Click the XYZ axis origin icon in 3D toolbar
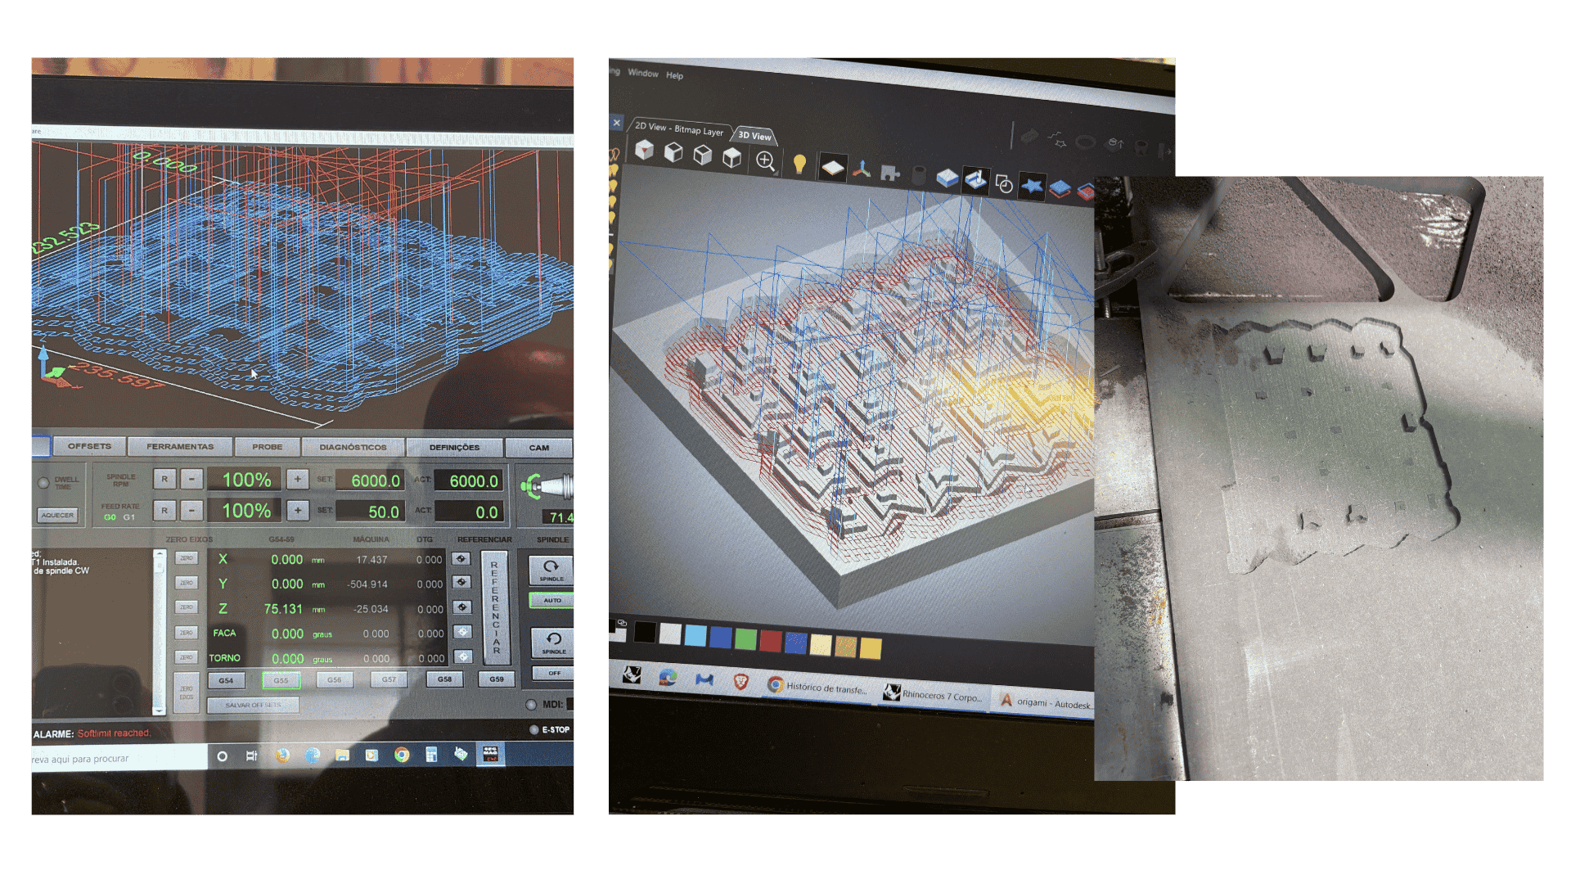This screenshot has height=884, width=1571. click(861, 169)
